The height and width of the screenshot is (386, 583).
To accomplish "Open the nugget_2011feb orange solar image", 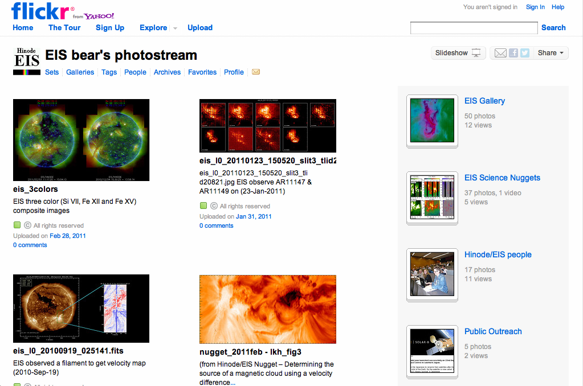I will [x=267, y=309].
